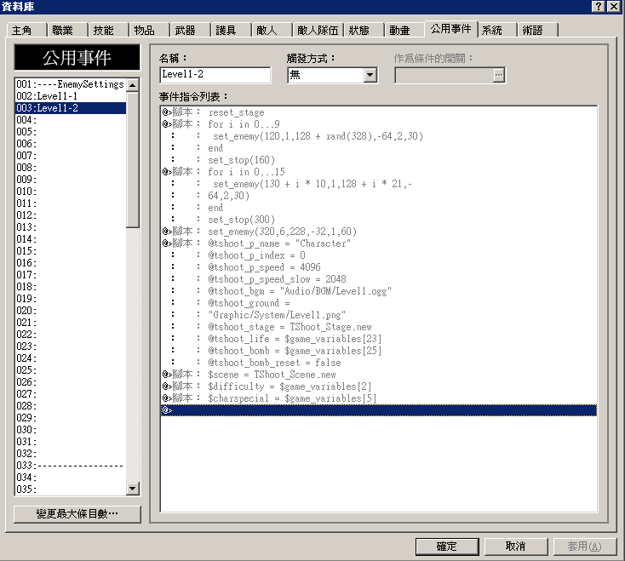Select the $scene = TShoot_Scene.new command
The width and height of the screenshot is (625, 561).
pyautogui.click(x=379, y=375)
